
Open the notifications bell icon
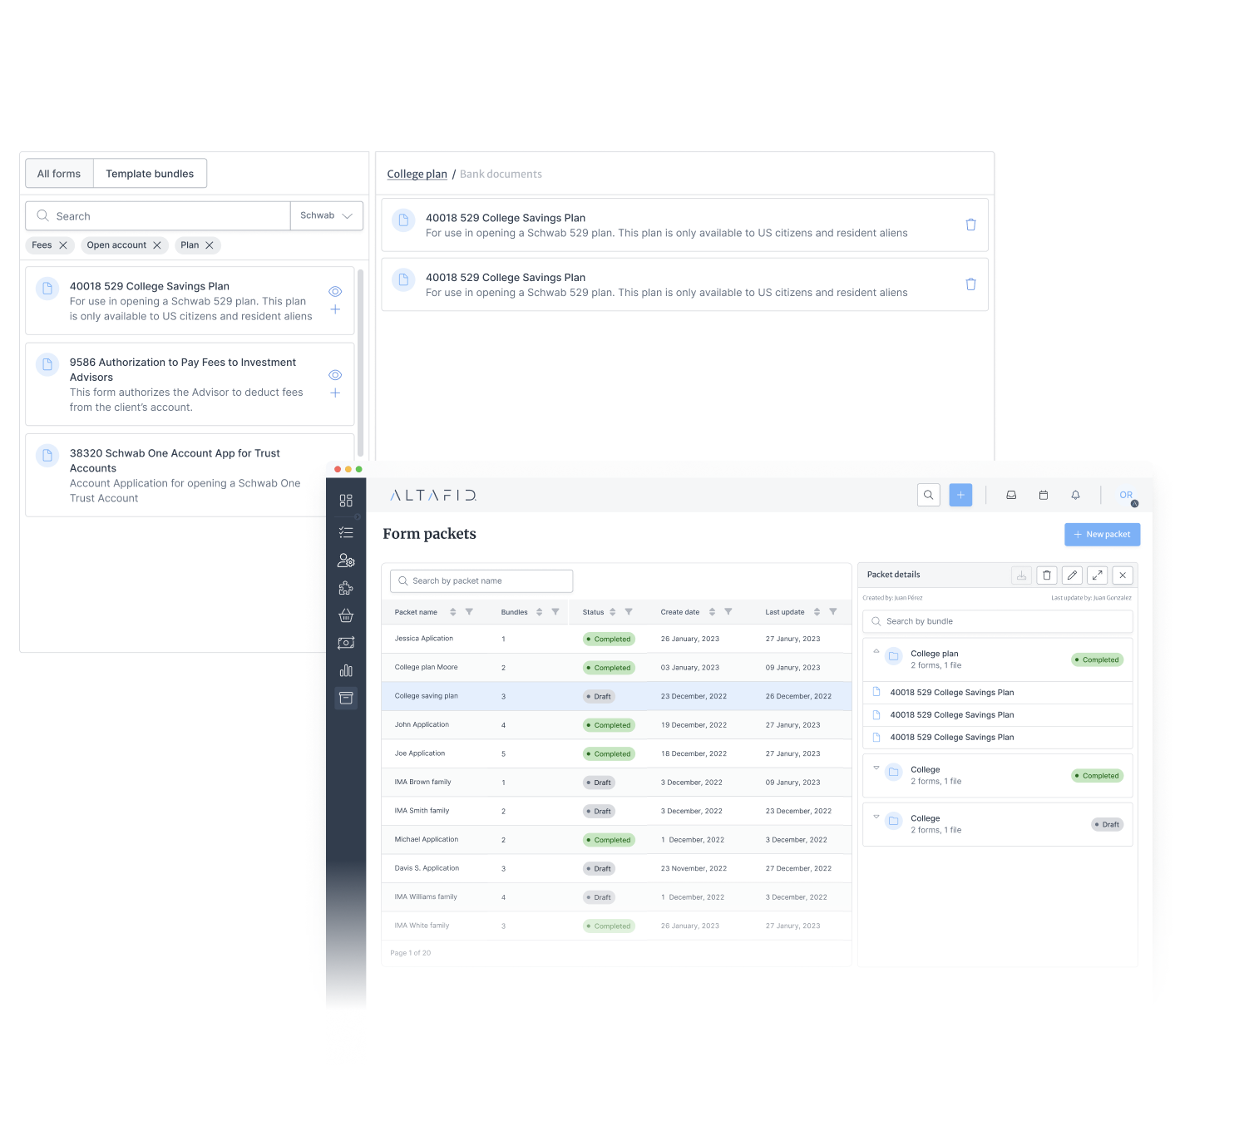(1075, 495)
